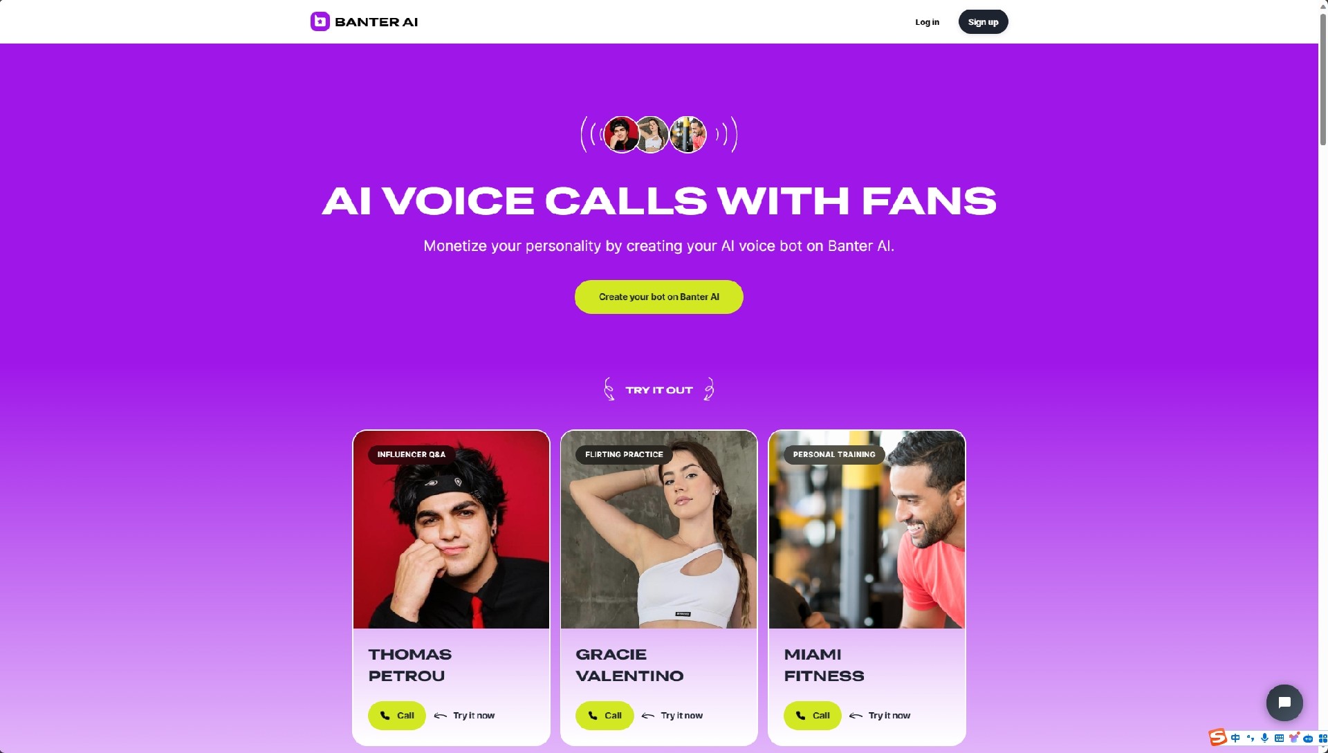Click the microphone icon in IME toolbar
The width and height of the screenshot is (1328, 753).
[x=1264, y=738]
